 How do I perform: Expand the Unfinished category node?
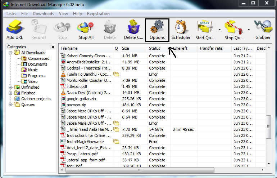pos(10,87)
